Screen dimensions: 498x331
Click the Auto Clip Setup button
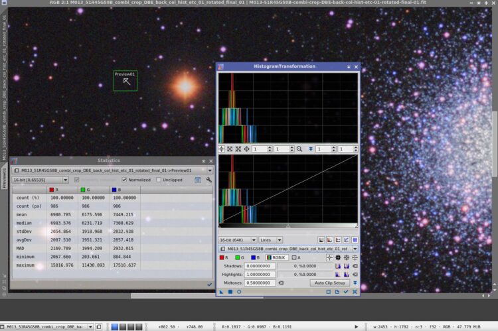pyautogui.click(x=329, y=283)
